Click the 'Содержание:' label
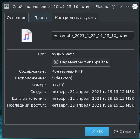The width and height of the screenshot is (140, 139). click(x=32, y=71)
